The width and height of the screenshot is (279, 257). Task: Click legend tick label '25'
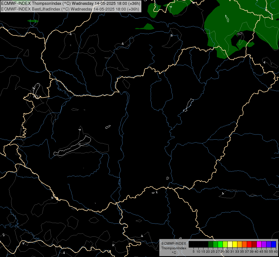213,252
